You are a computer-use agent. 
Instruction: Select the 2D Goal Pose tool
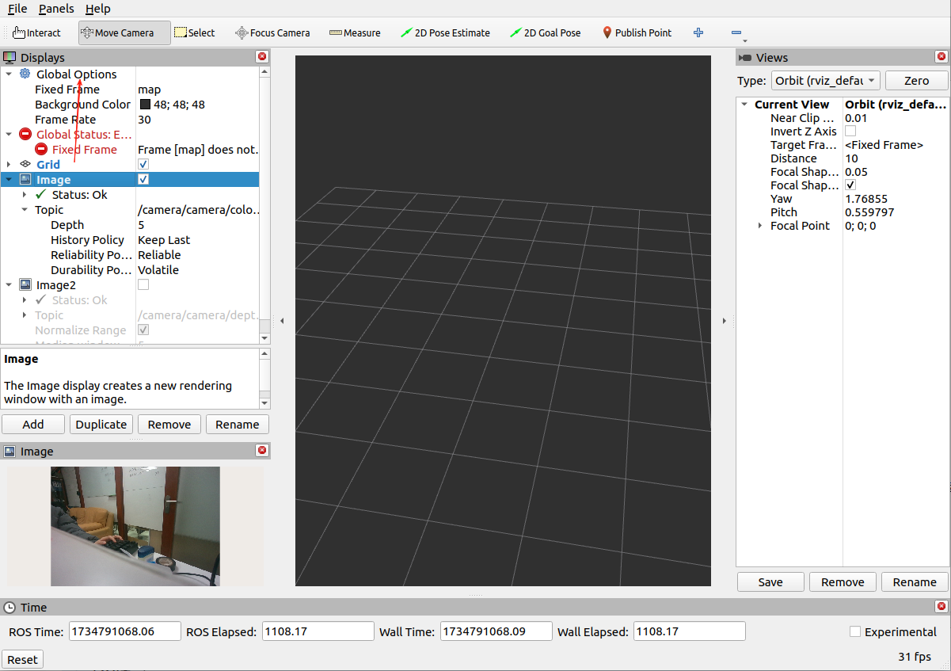(546, 32)
